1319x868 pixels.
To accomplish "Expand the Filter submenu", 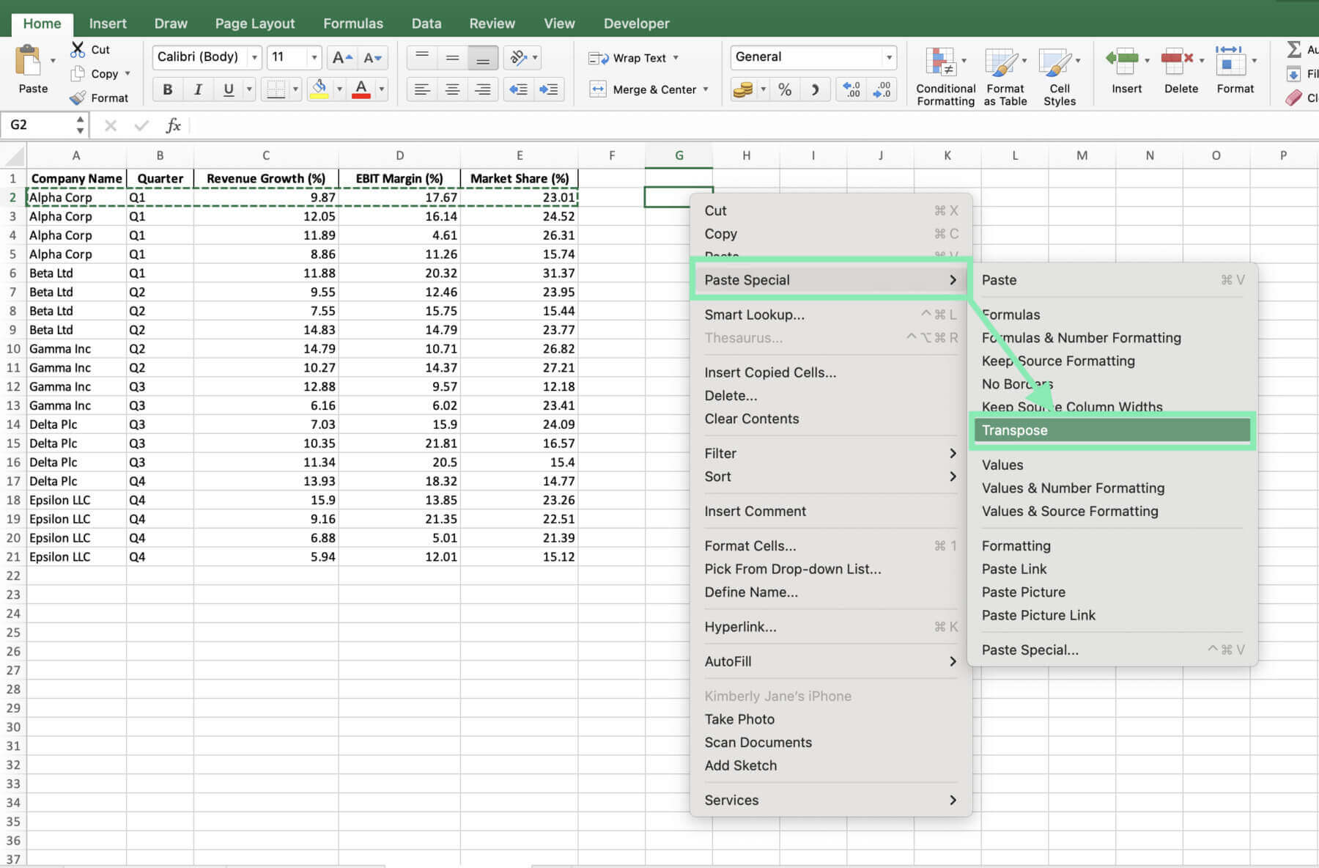I will (x=830, y=453).
